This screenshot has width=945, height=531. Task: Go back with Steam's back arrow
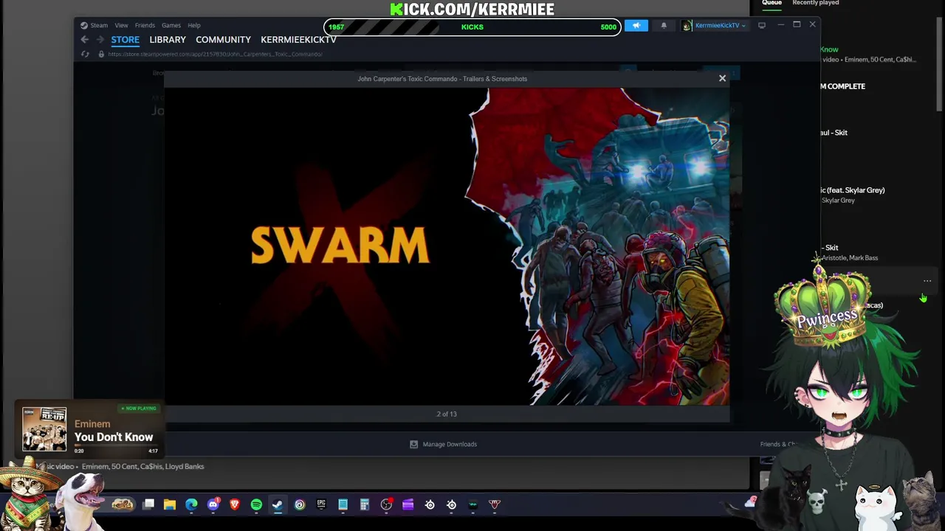click(85, 40)
